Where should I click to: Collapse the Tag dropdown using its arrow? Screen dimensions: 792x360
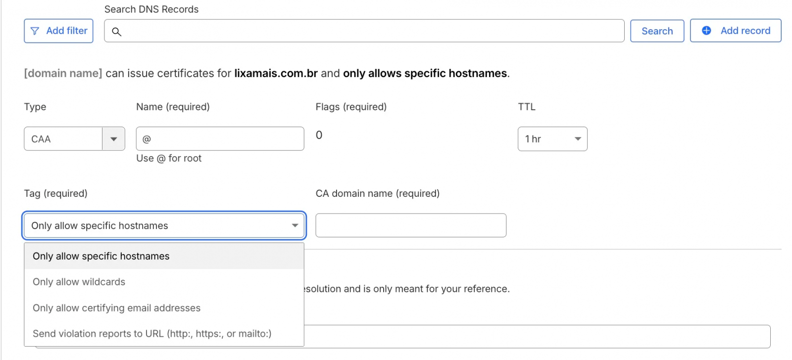(x=295, y=225)
